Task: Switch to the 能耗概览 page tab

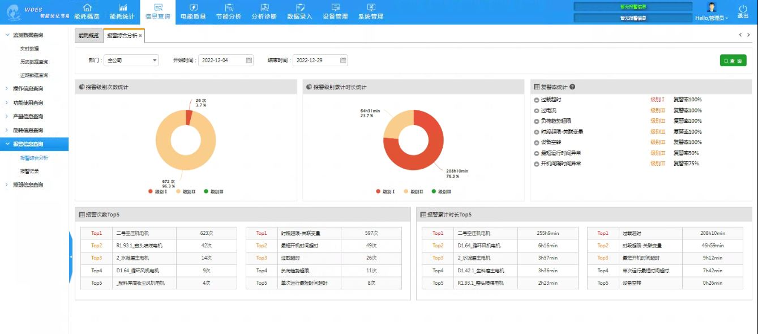Action: [88, 36]
